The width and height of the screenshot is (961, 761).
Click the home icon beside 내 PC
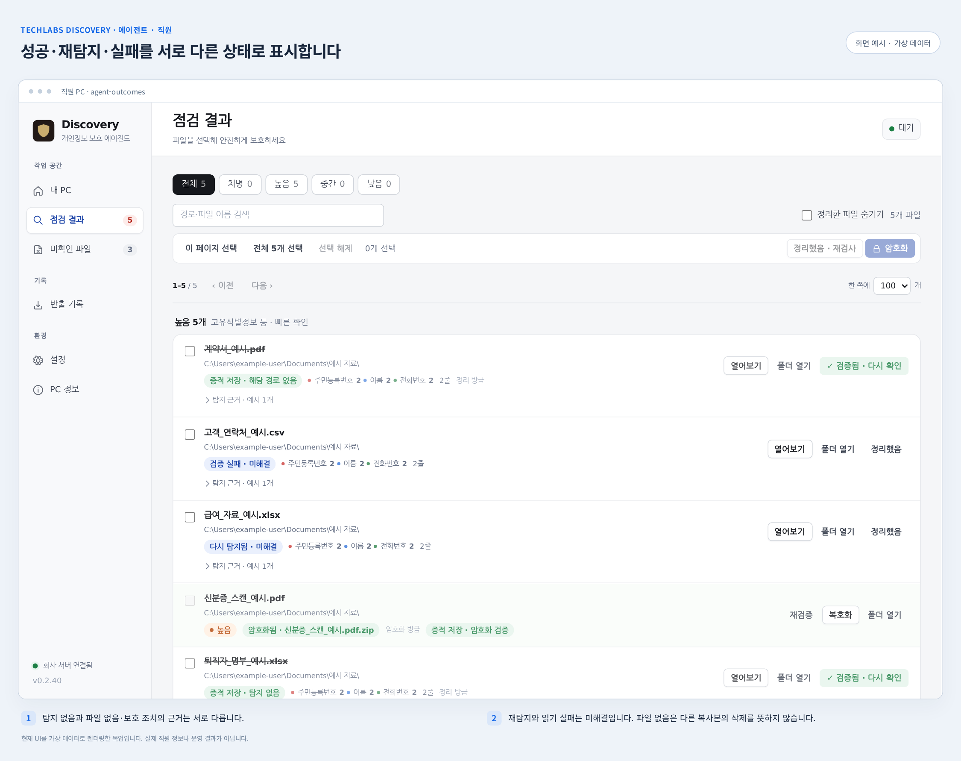(x=38, y=191)
